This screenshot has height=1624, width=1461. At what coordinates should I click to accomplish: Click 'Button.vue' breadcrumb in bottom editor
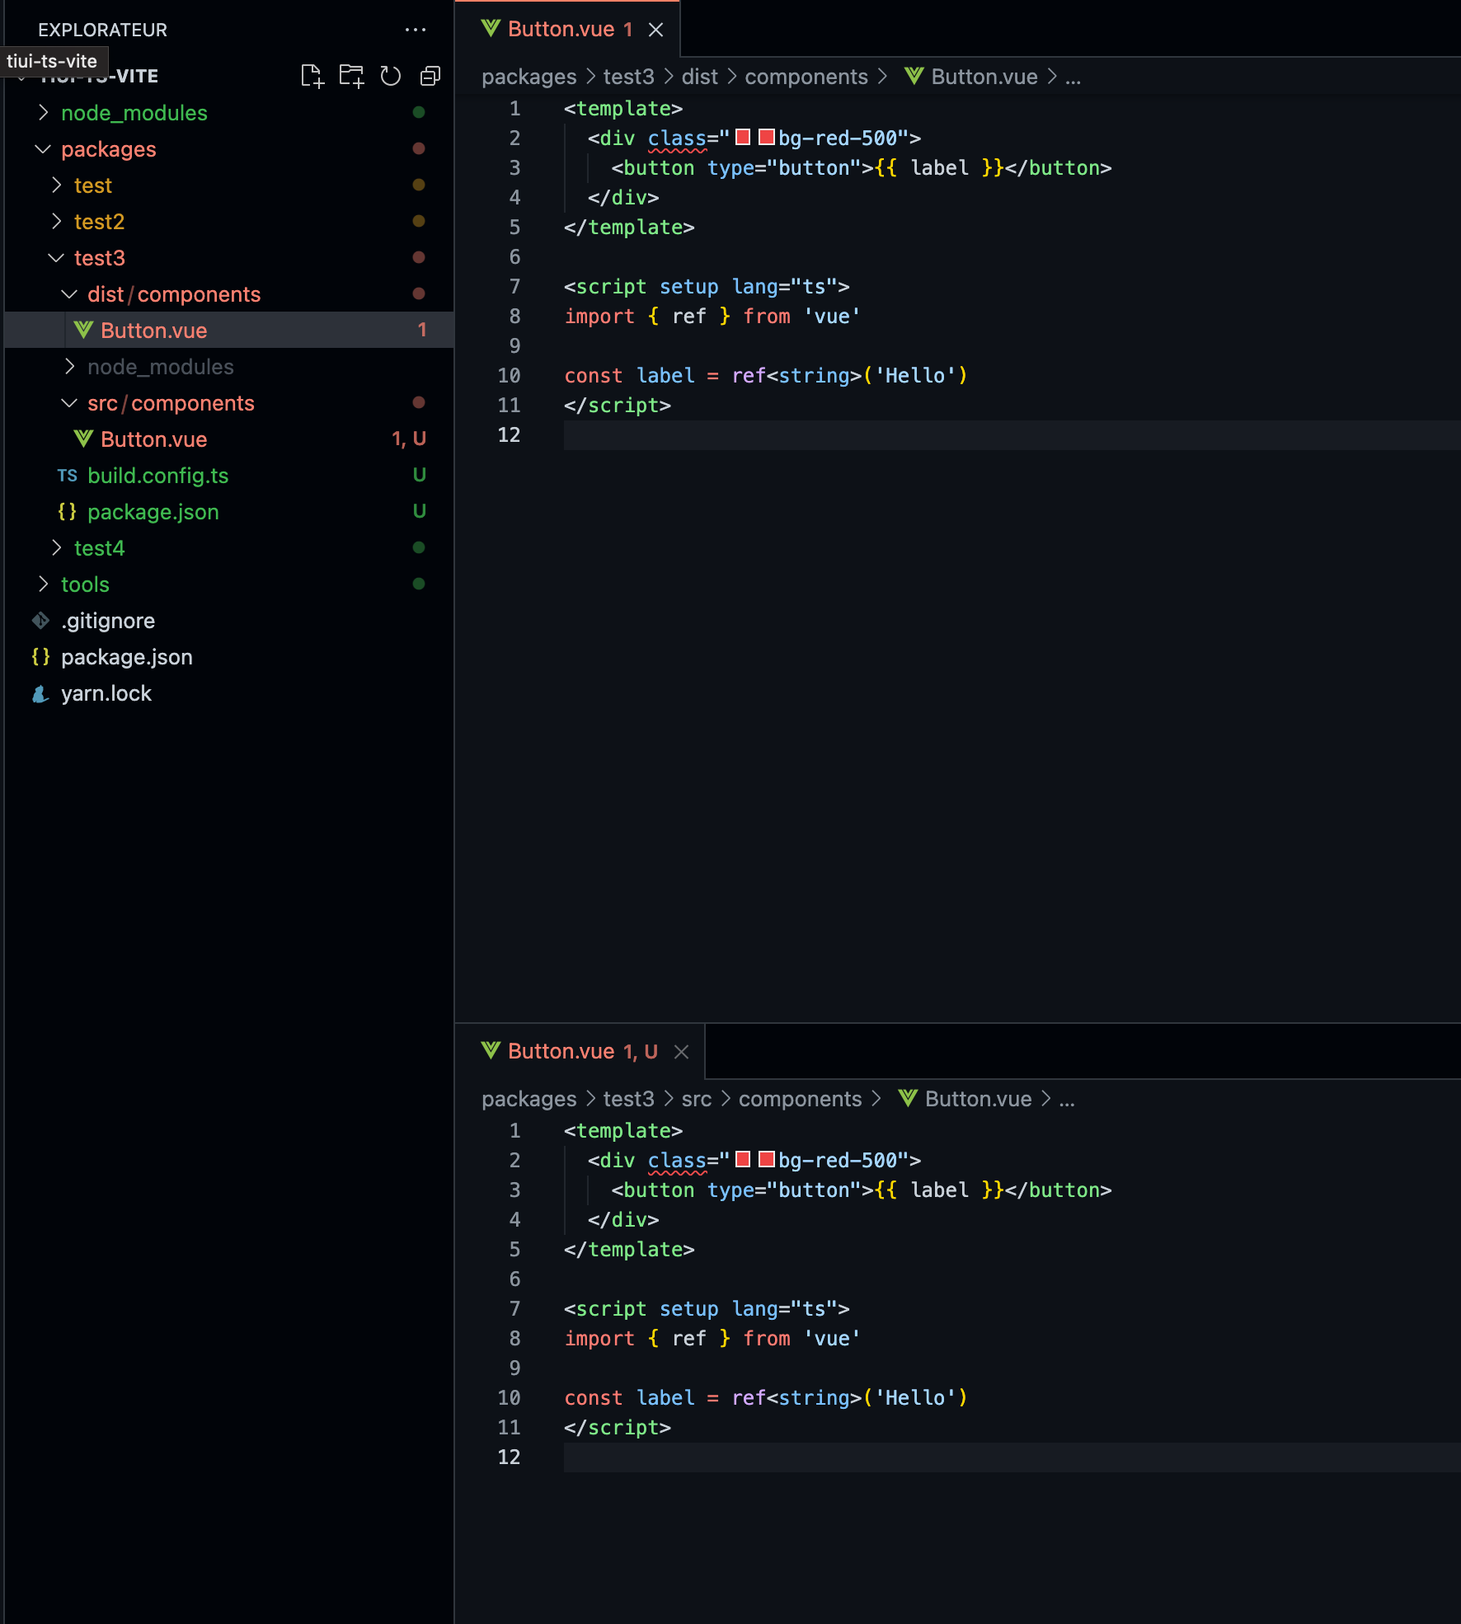978,1099
